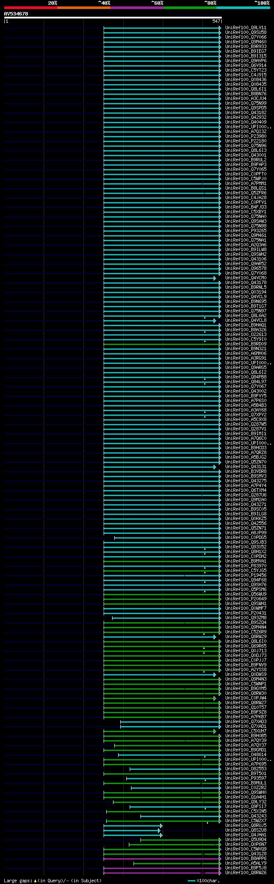Open hit UniRef100_P19456

[246, 575]
